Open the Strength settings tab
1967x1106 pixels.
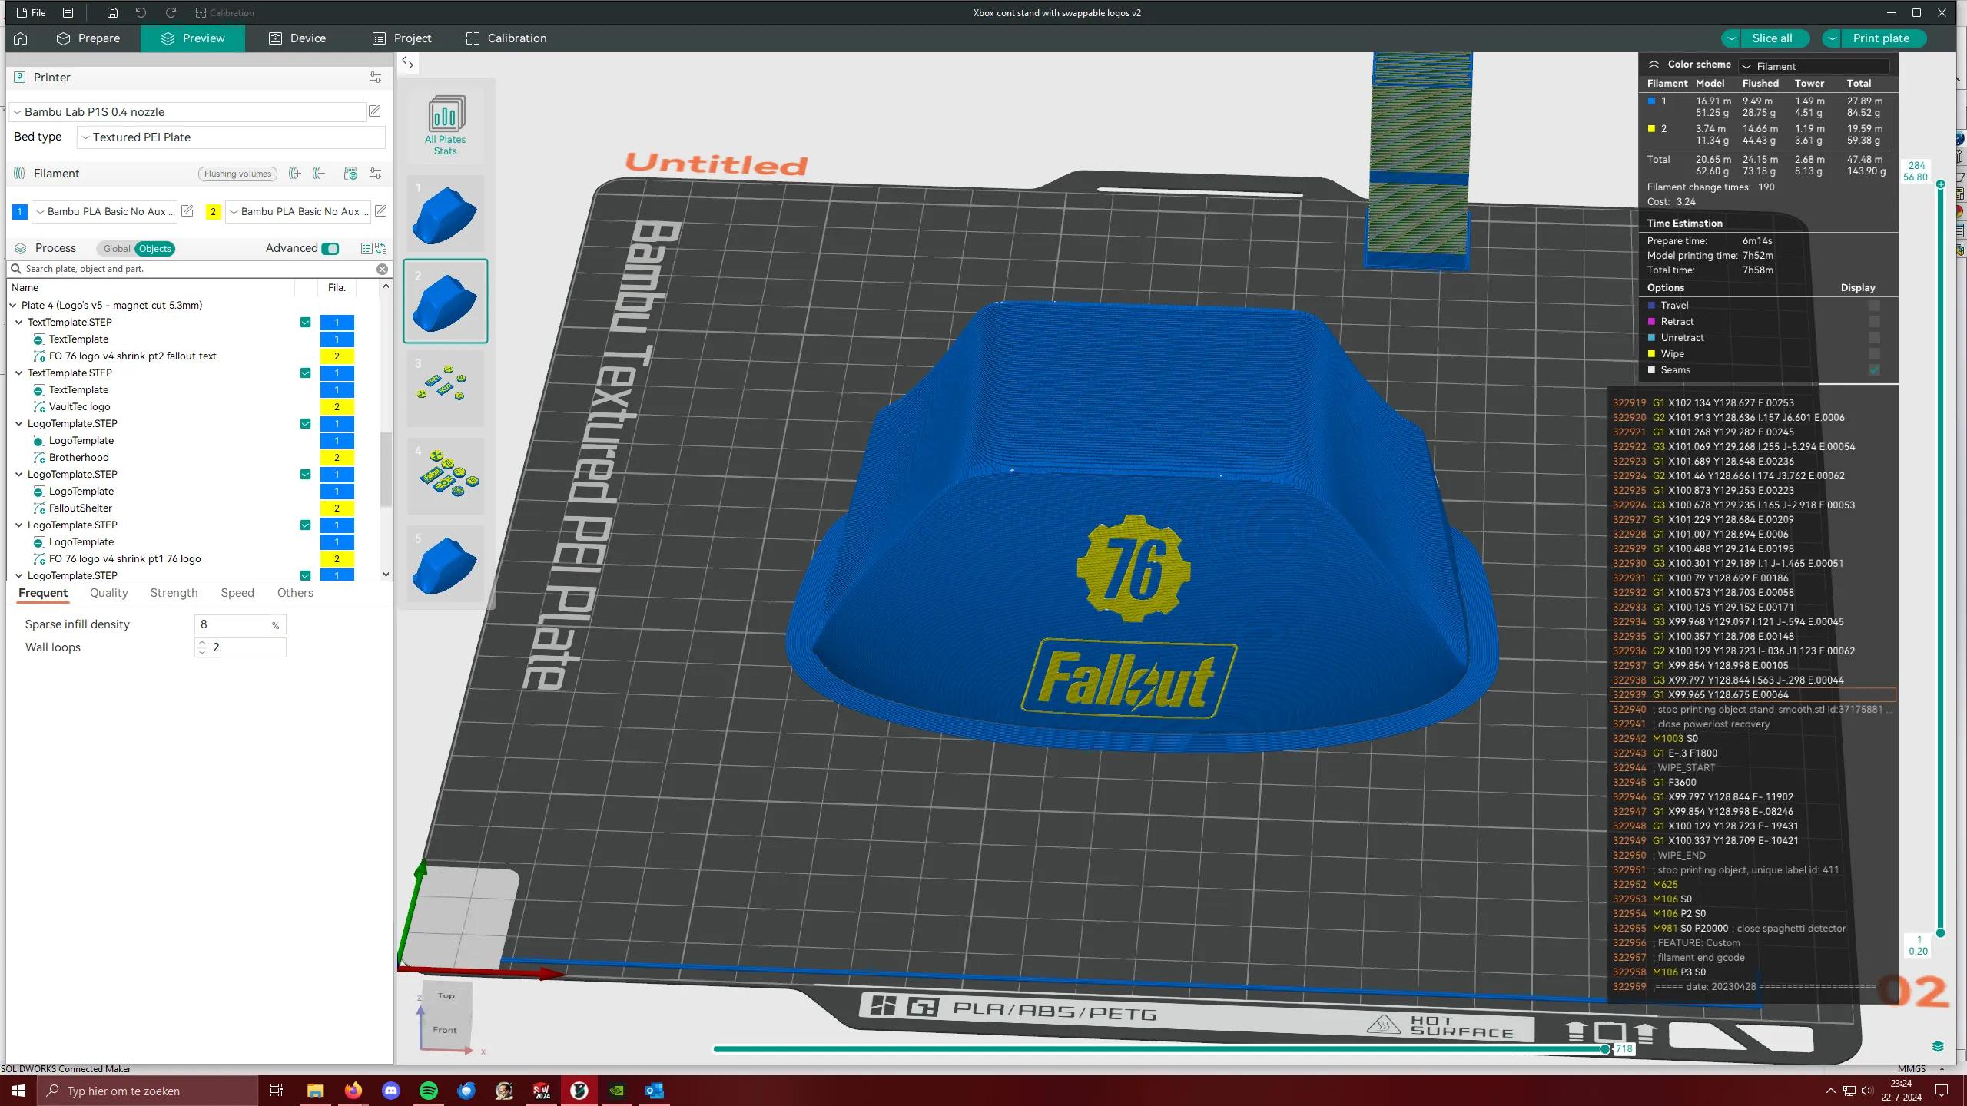(x=174, y=593)
